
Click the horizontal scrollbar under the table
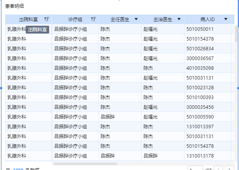85,164
